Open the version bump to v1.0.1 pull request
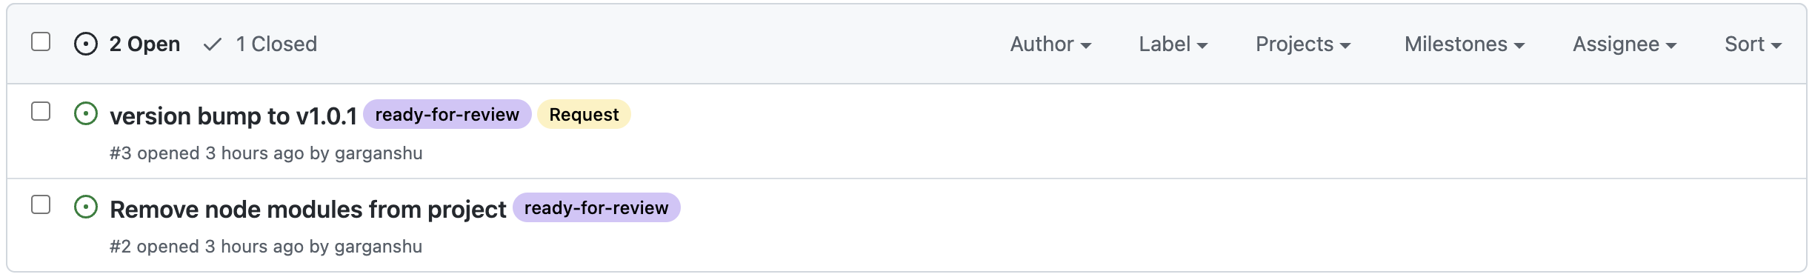1812x277 pixels. click(x=233, y=116)
